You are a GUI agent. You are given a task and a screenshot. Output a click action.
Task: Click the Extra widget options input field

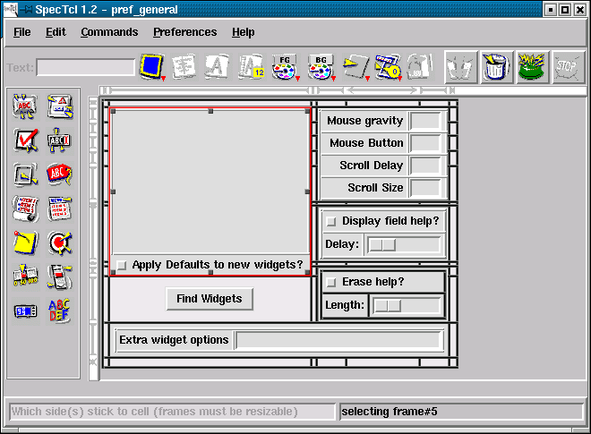(x=338, y=340)
